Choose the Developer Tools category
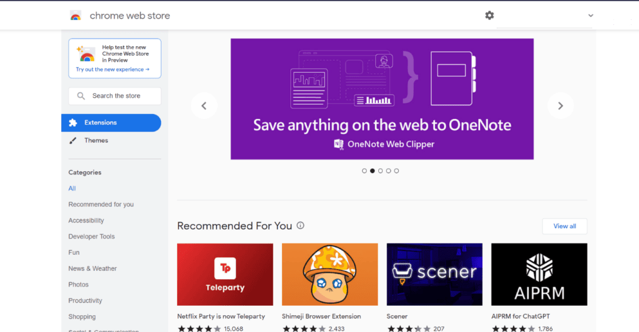 (92, 237)
